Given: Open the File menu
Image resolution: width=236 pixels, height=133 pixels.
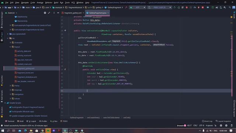Looking at the screenshot, I should 7,3.
